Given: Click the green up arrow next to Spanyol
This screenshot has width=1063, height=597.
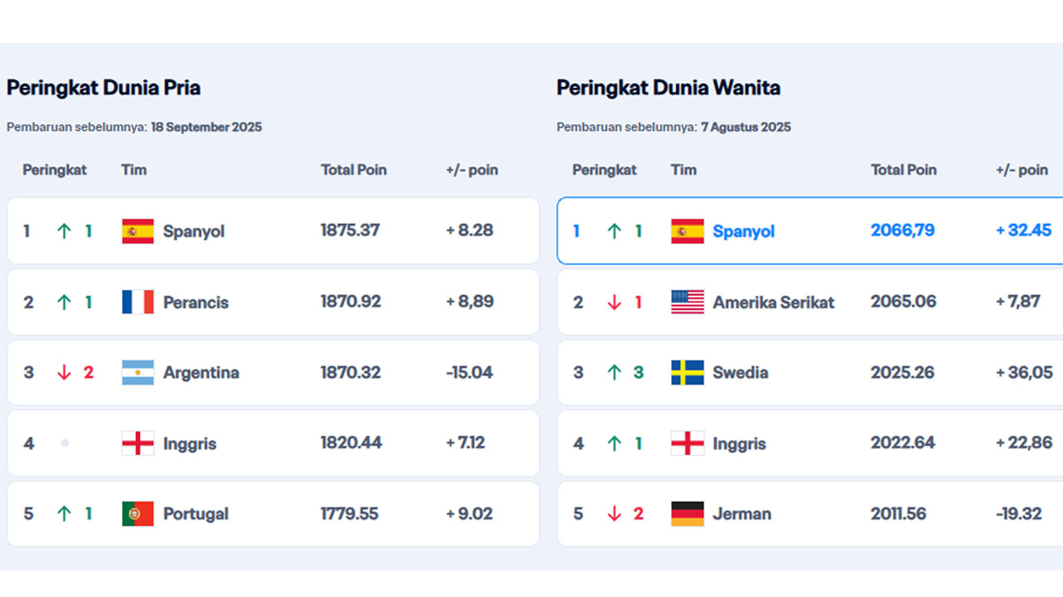Looking at the screenshot, I should [x=64, y=231].
